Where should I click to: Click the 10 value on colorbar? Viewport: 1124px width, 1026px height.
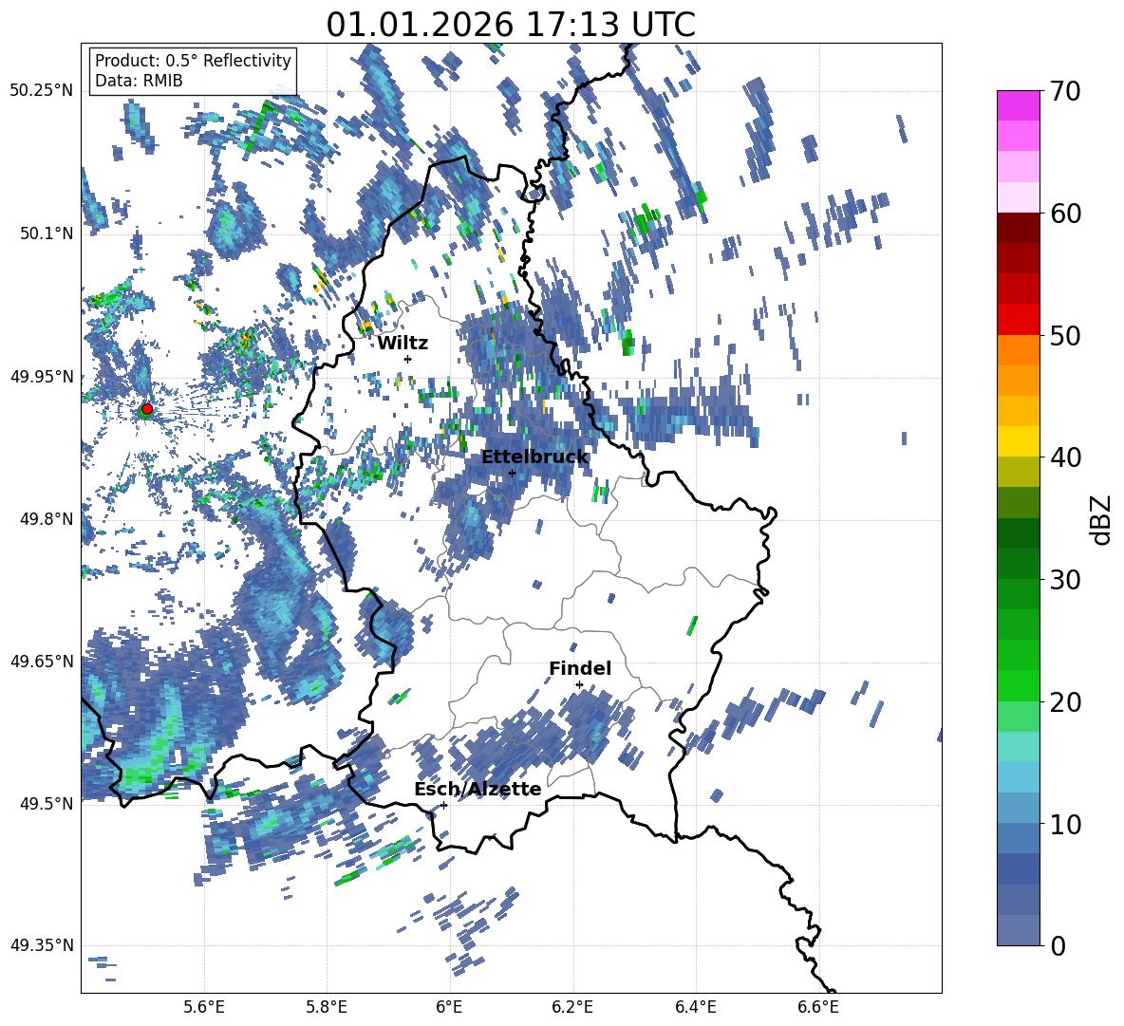point(1064,824)
